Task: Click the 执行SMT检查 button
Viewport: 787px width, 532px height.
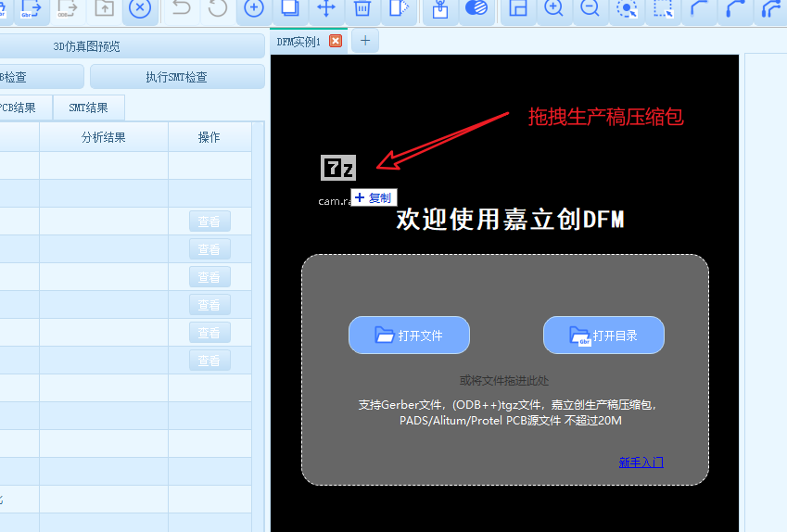Action: 177,77
